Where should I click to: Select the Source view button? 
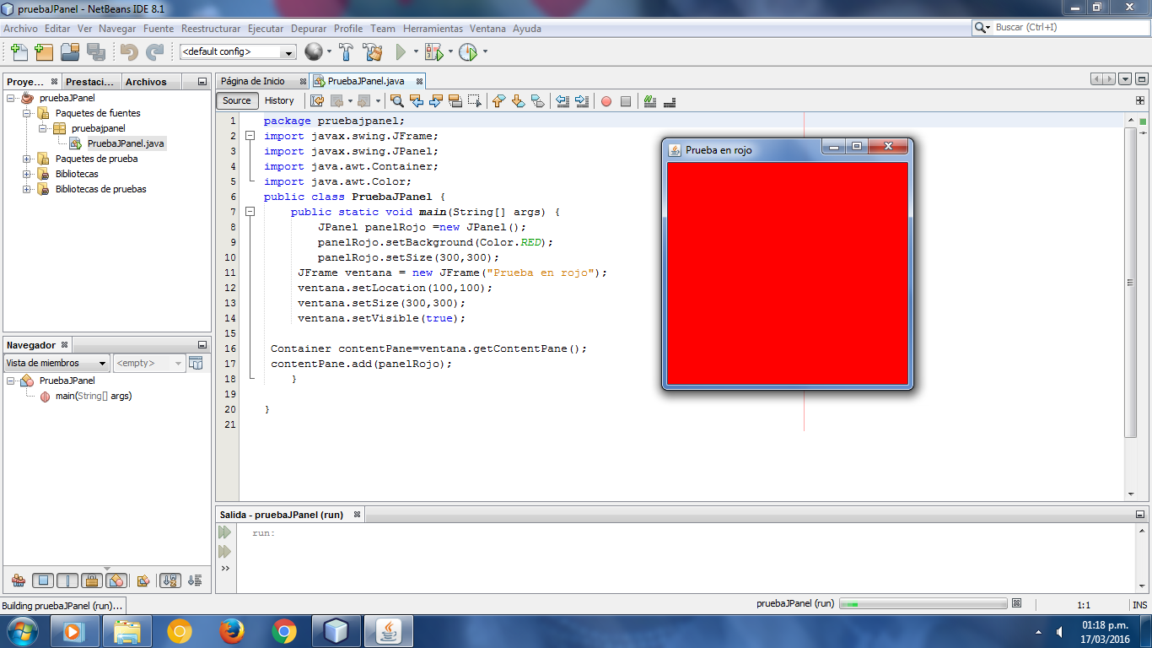(x=237, y=100)
